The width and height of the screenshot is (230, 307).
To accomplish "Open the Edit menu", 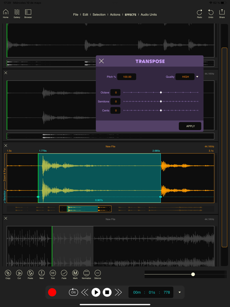I will point(85,15).
